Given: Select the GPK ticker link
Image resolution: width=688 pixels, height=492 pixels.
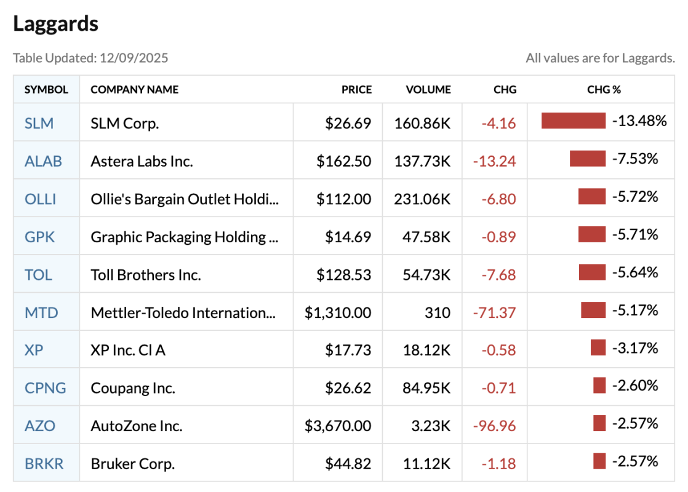Looking at the screenshot, I should point(40,237).
